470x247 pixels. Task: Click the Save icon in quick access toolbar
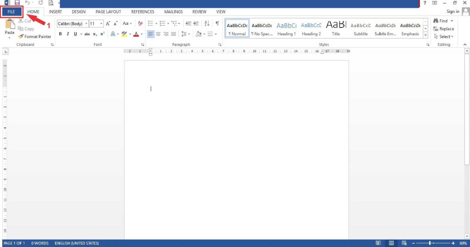coord(17,3)
